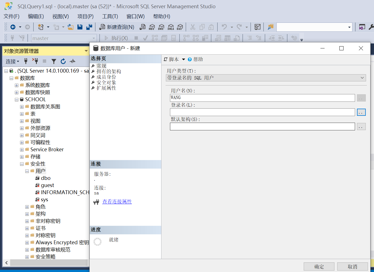This screenshot has width=374, height=272.
Task: Select the Securables (安全对象) page
Action: (106, 83)
